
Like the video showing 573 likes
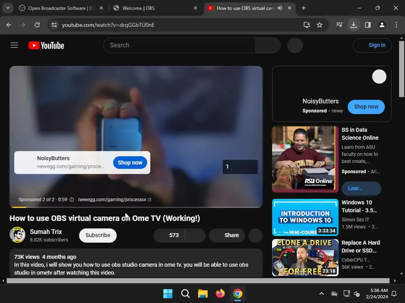(x=169, y=235)
